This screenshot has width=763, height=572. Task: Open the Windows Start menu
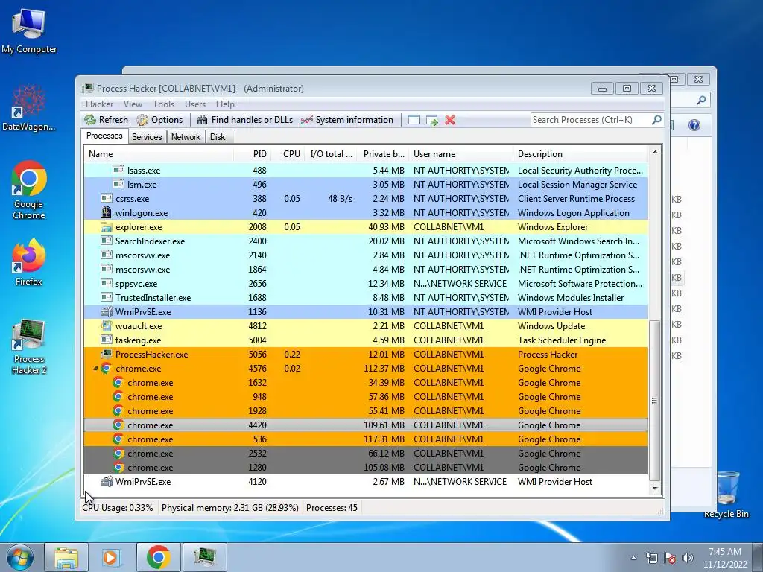(x=19, y=557)
